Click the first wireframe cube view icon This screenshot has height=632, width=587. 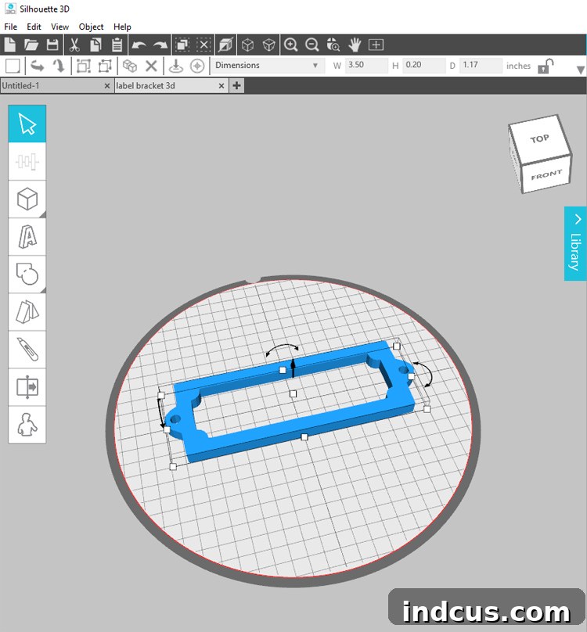point(247,45)
